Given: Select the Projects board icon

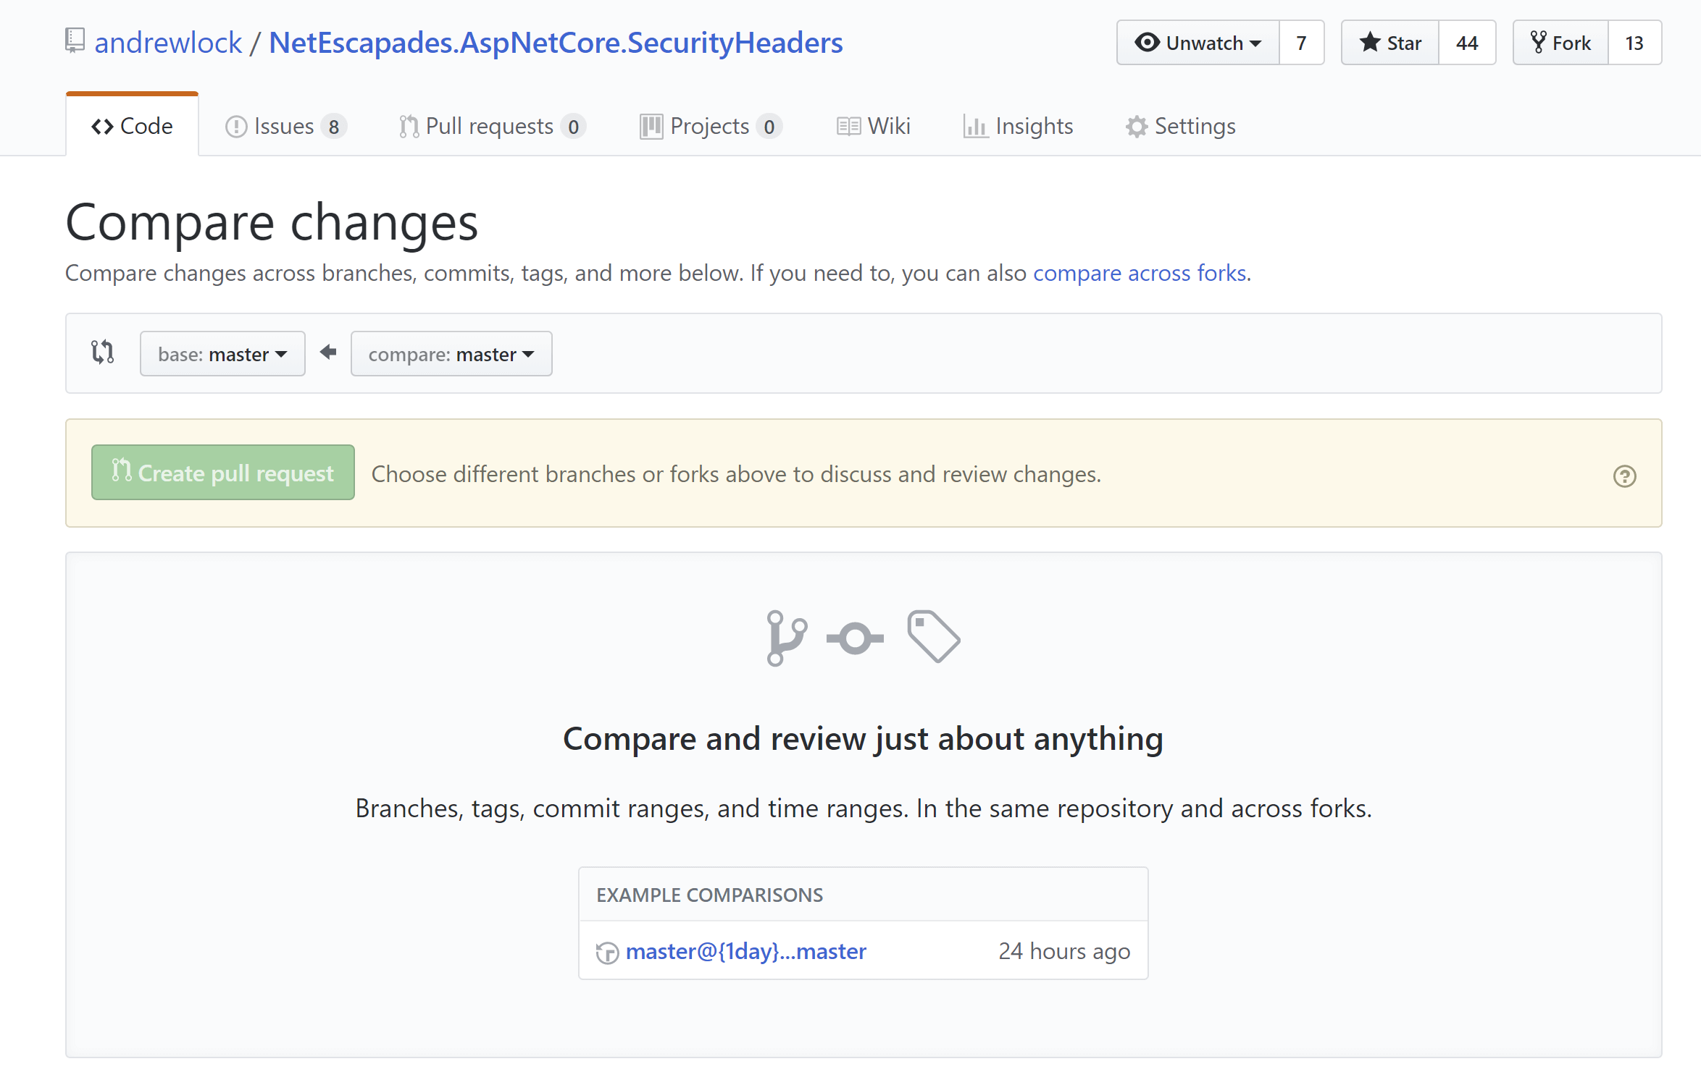Looking at the screenshot, I should [x=651, y=125].
